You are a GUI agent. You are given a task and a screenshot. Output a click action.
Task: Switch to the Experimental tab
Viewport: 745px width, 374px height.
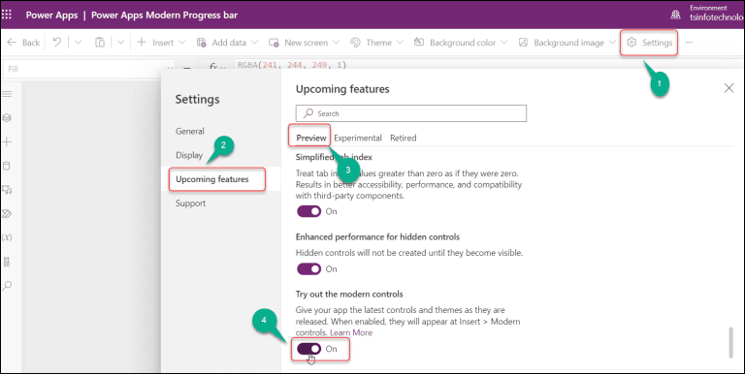[x=358, y=139]
